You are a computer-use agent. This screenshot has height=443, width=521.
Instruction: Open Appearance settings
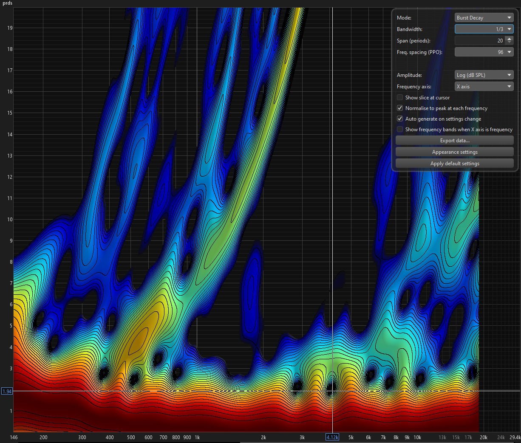click(x=455, y=152)
